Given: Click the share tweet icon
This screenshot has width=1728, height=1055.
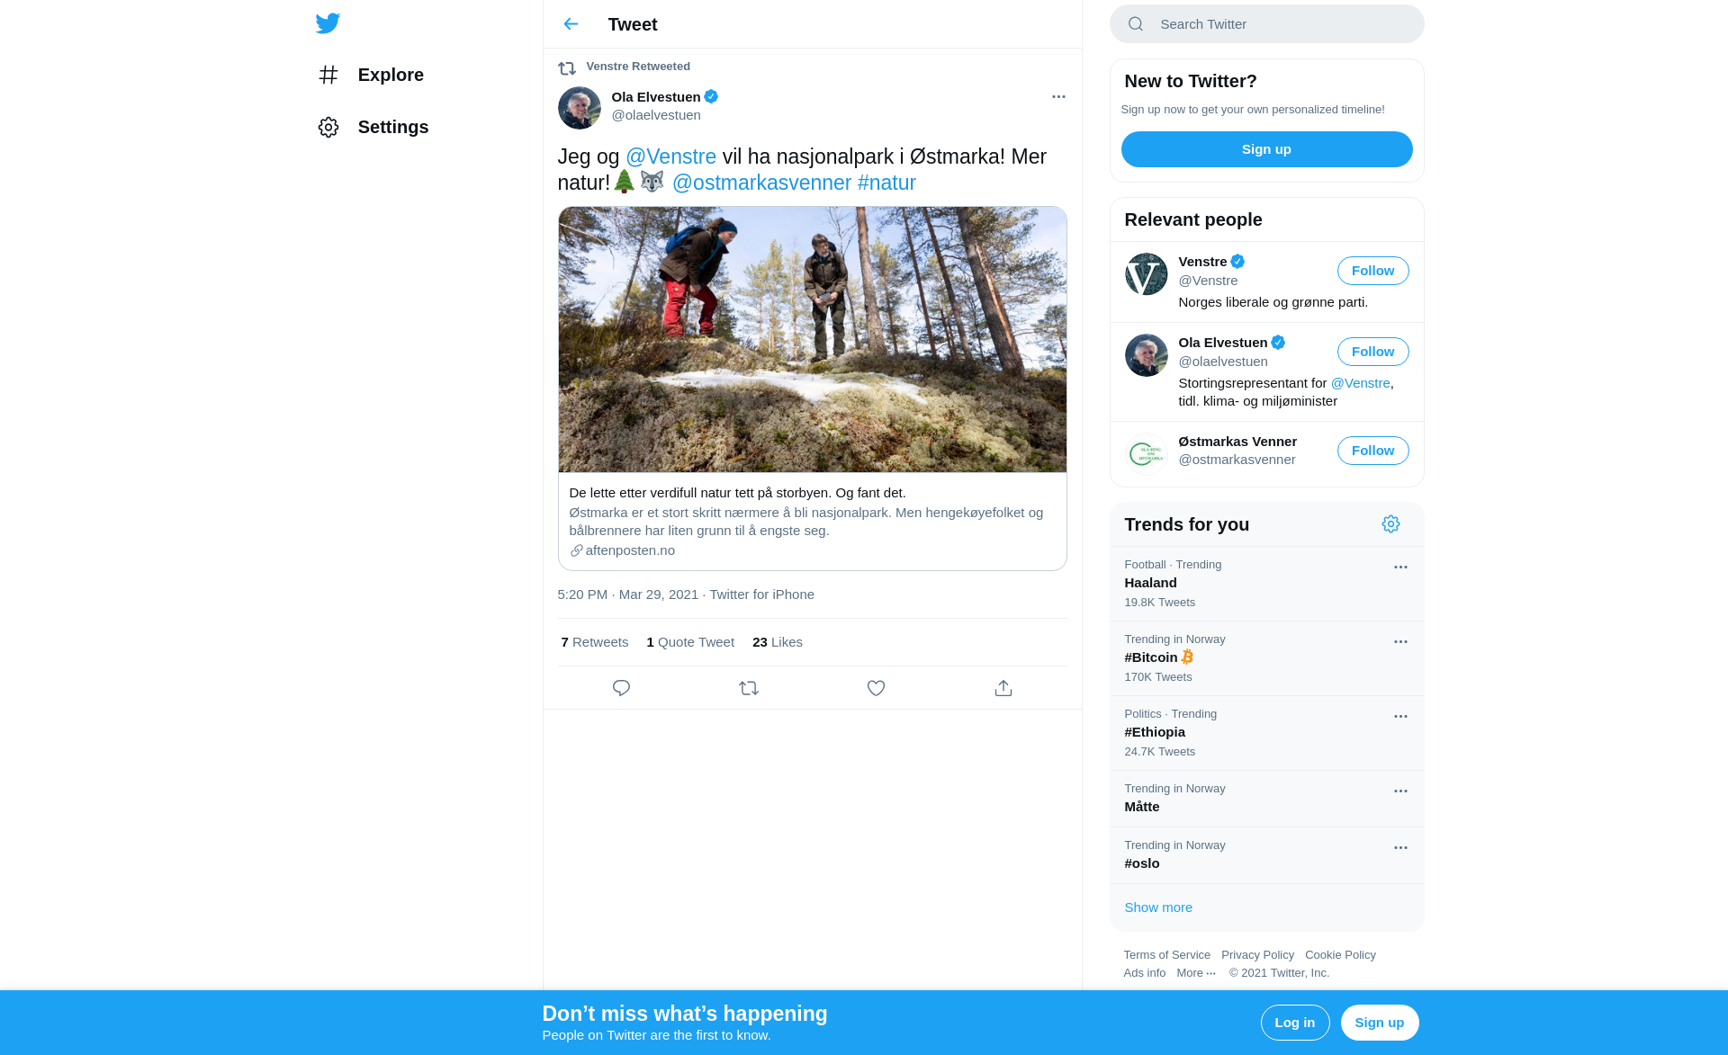Looking at the screenshot, I should (x=1003, y=688).
